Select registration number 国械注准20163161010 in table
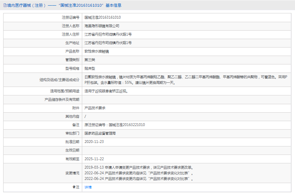295x194 pixels. 102,17
